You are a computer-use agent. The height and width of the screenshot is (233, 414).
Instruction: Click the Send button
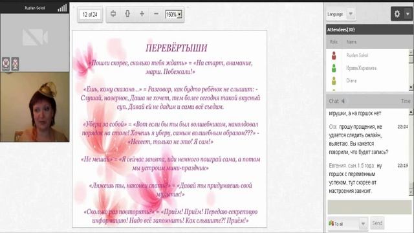coord(377,223)
